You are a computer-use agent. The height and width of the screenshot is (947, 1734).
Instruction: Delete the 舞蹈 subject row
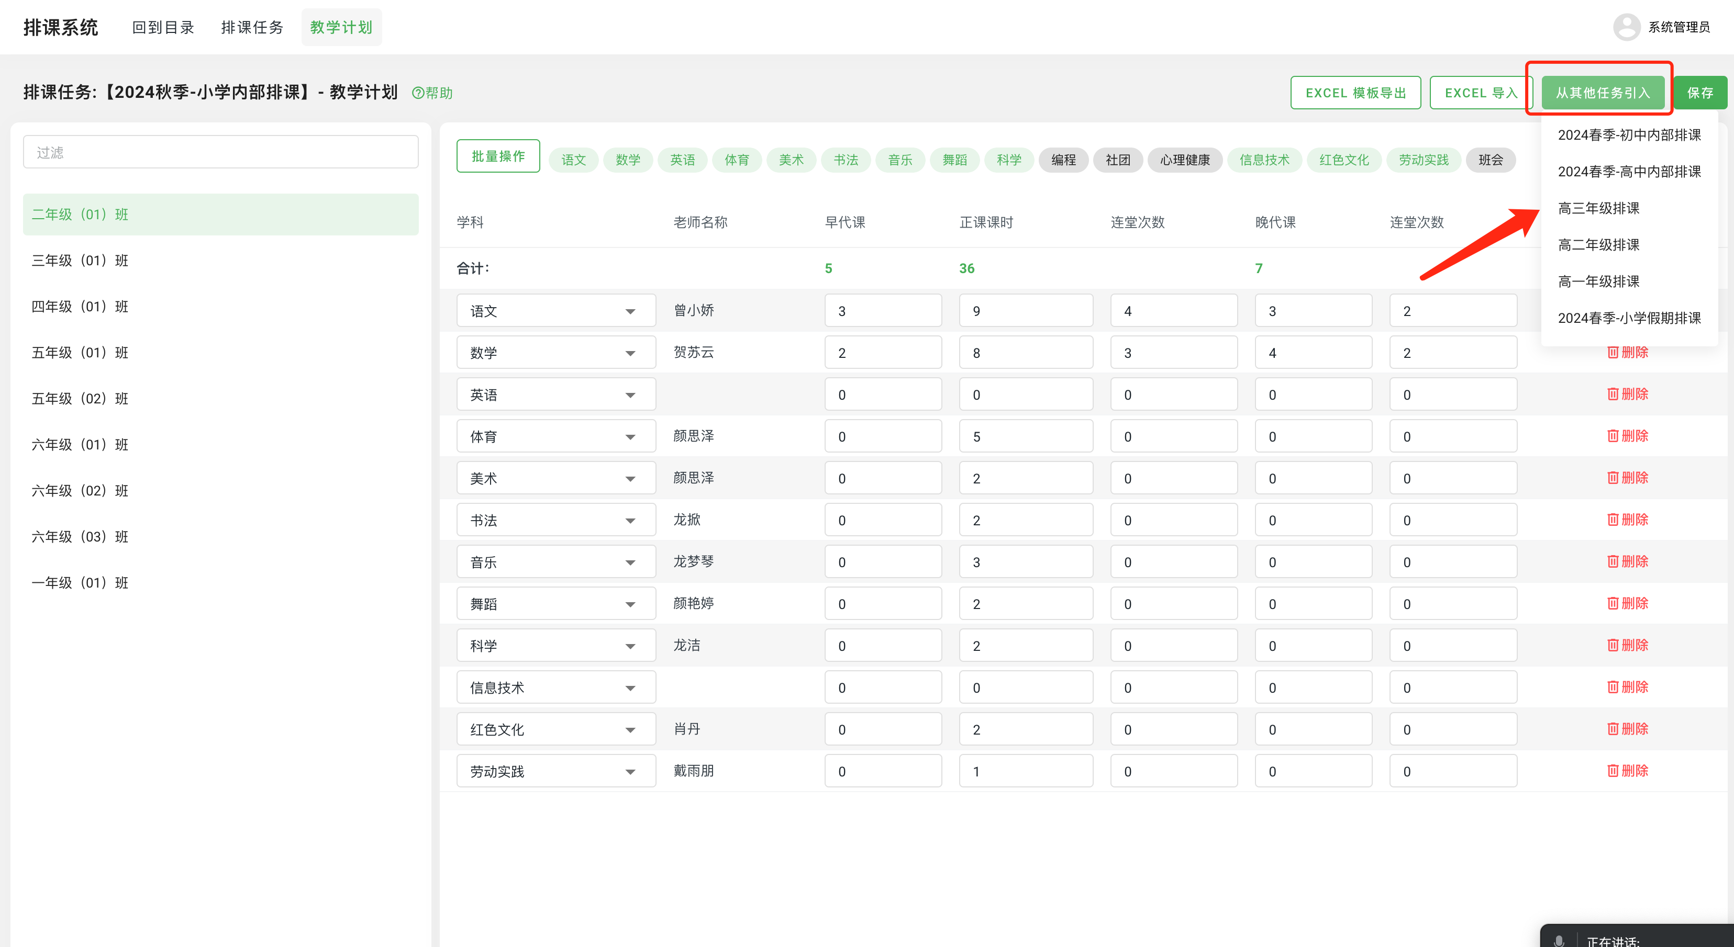pos(1628,603)
